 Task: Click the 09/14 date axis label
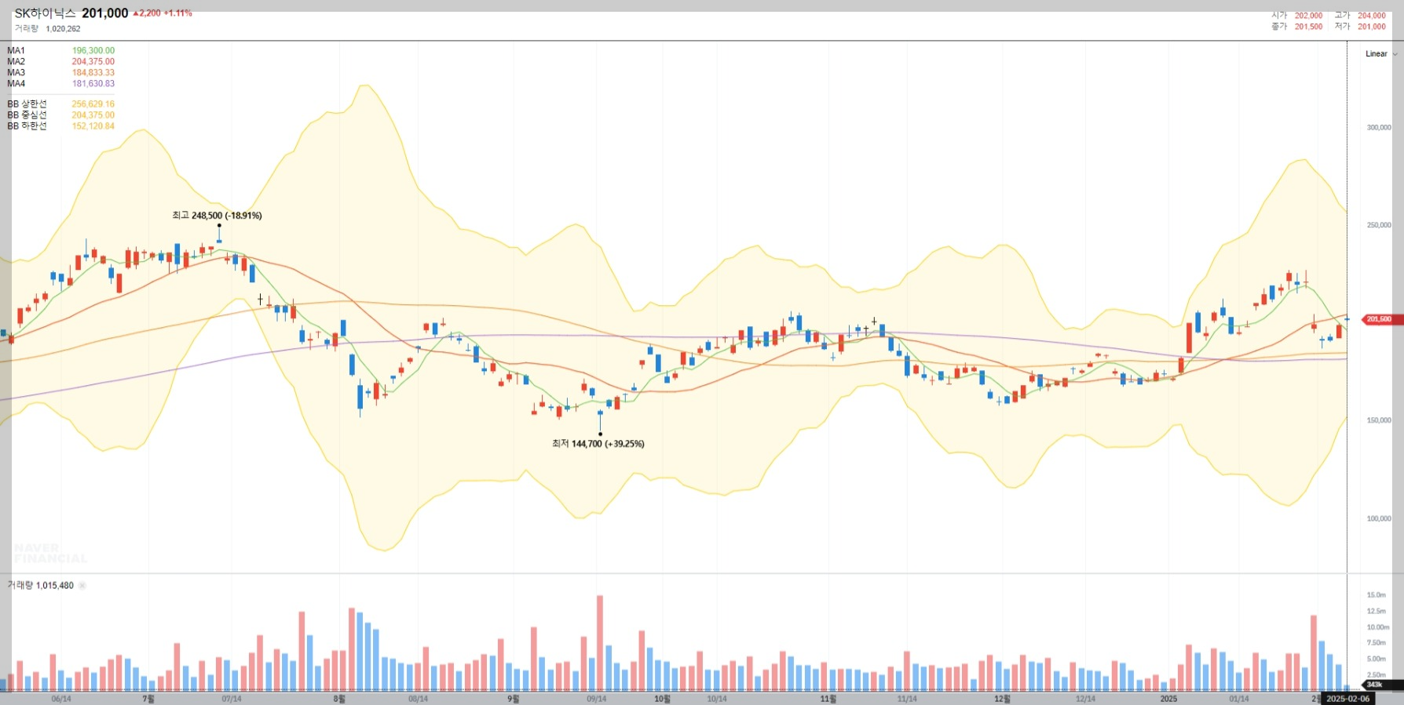coord(597,699)
